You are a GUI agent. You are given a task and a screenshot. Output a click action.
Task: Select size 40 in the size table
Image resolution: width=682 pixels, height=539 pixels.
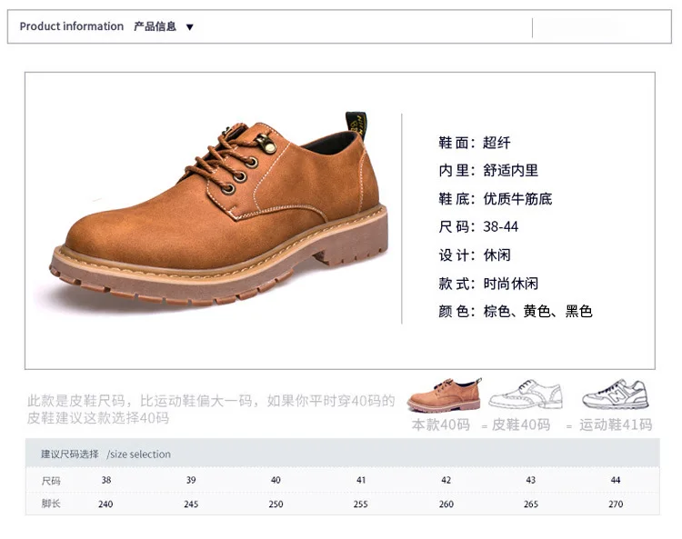pyautogui.click(x=276, y=480)
